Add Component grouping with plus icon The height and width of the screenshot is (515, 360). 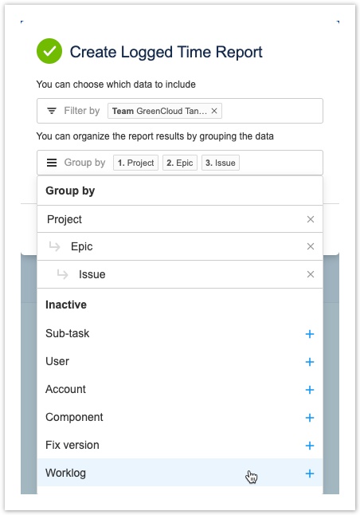[x=310, y=418]
